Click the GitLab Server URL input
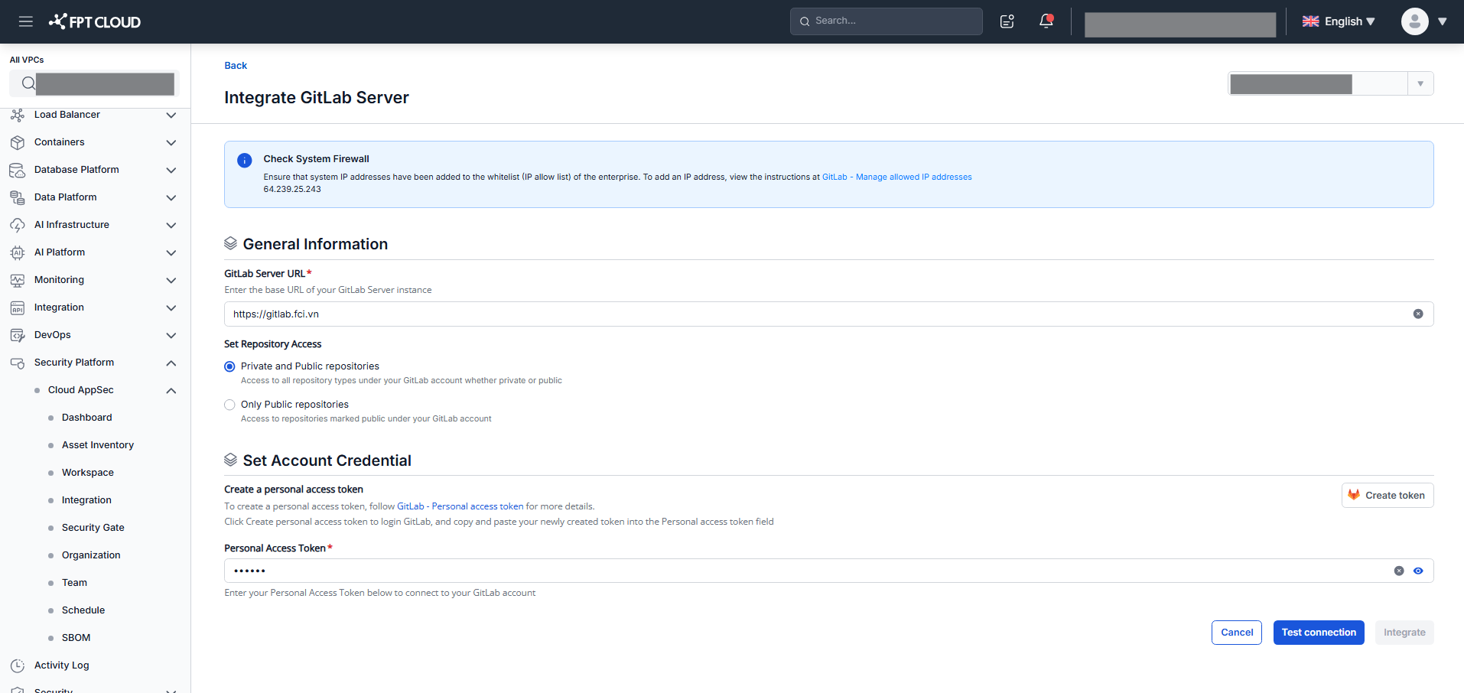Screen dimensions: 1464x693 pos(828,314)
